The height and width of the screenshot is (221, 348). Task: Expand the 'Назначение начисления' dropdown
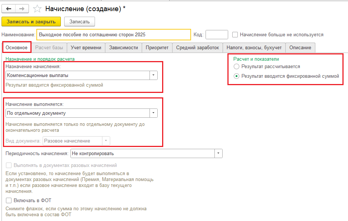pos(153,76)
